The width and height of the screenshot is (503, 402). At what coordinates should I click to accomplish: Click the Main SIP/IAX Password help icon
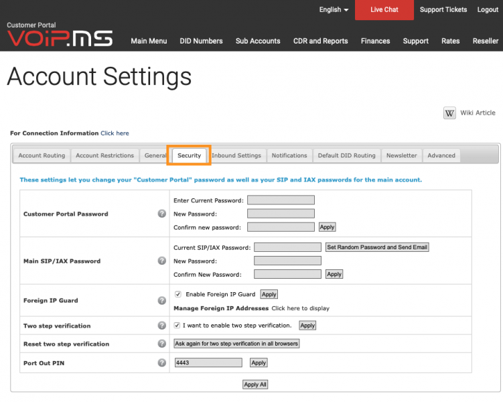click(162, 261)
